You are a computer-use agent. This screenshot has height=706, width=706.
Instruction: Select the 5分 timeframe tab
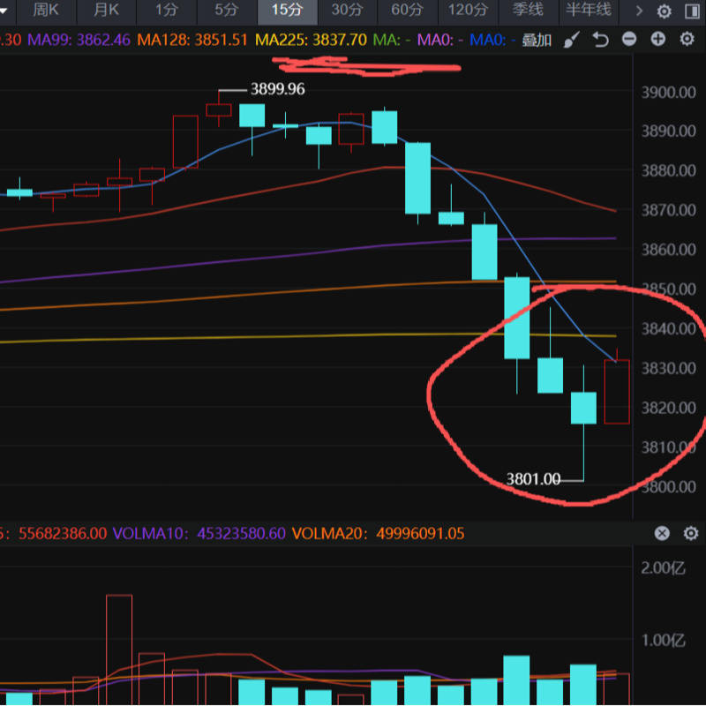click(x=227, y=11)
